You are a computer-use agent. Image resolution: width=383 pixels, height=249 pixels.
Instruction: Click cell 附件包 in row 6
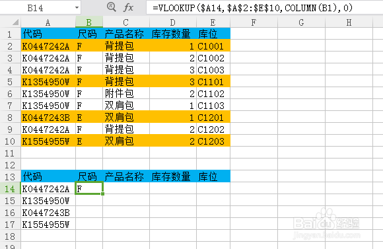[126, 93]
